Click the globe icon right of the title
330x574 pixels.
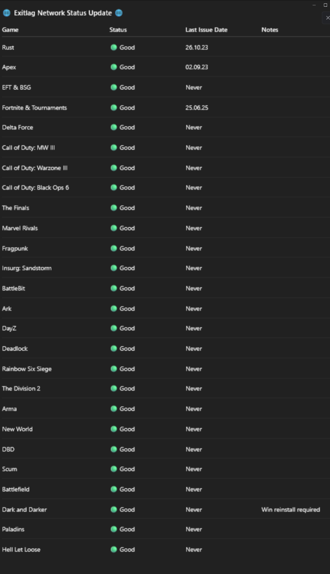click(119, 13)
